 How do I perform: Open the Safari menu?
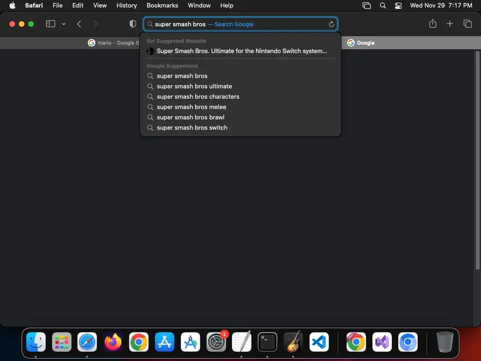(34, 5)
